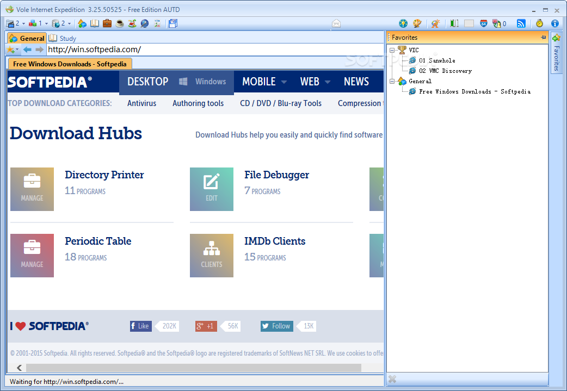
Task: Click the globe letter A font icon
Action: click(435, 23)
